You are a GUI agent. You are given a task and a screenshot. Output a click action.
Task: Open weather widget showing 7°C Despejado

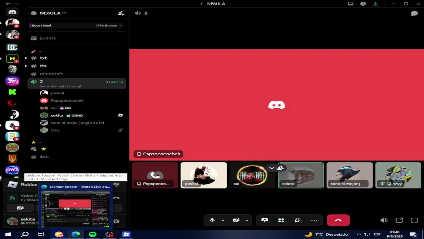(326, 234)
